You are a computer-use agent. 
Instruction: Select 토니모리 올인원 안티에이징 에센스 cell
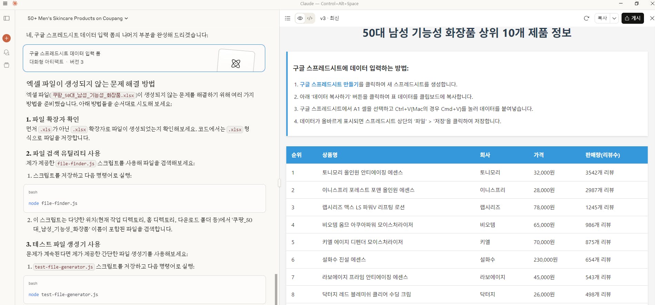pos(363,172)
